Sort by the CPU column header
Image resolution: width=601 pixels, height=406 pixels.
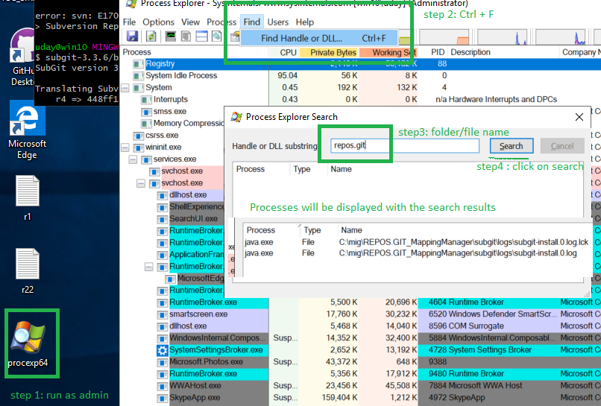(x=283, y=52)
